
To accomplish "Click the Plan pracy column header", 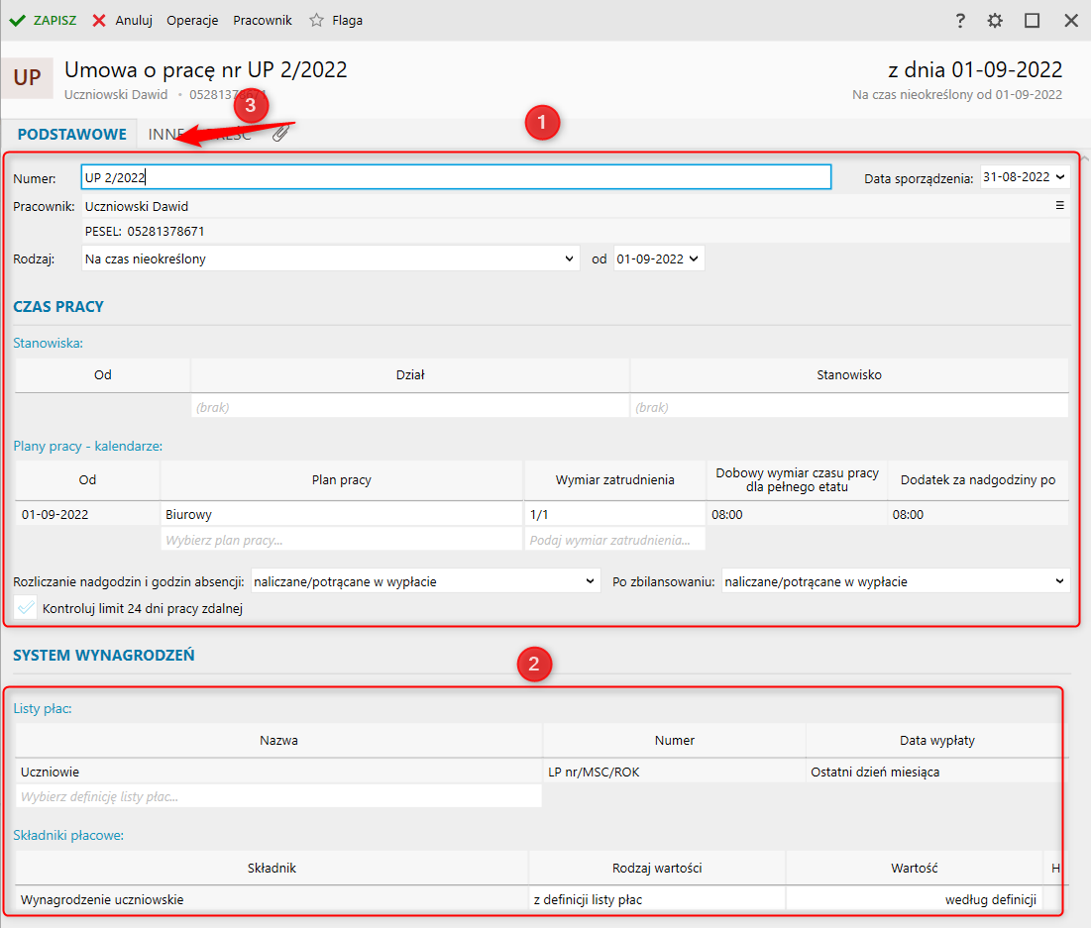I will coord(341,479).
